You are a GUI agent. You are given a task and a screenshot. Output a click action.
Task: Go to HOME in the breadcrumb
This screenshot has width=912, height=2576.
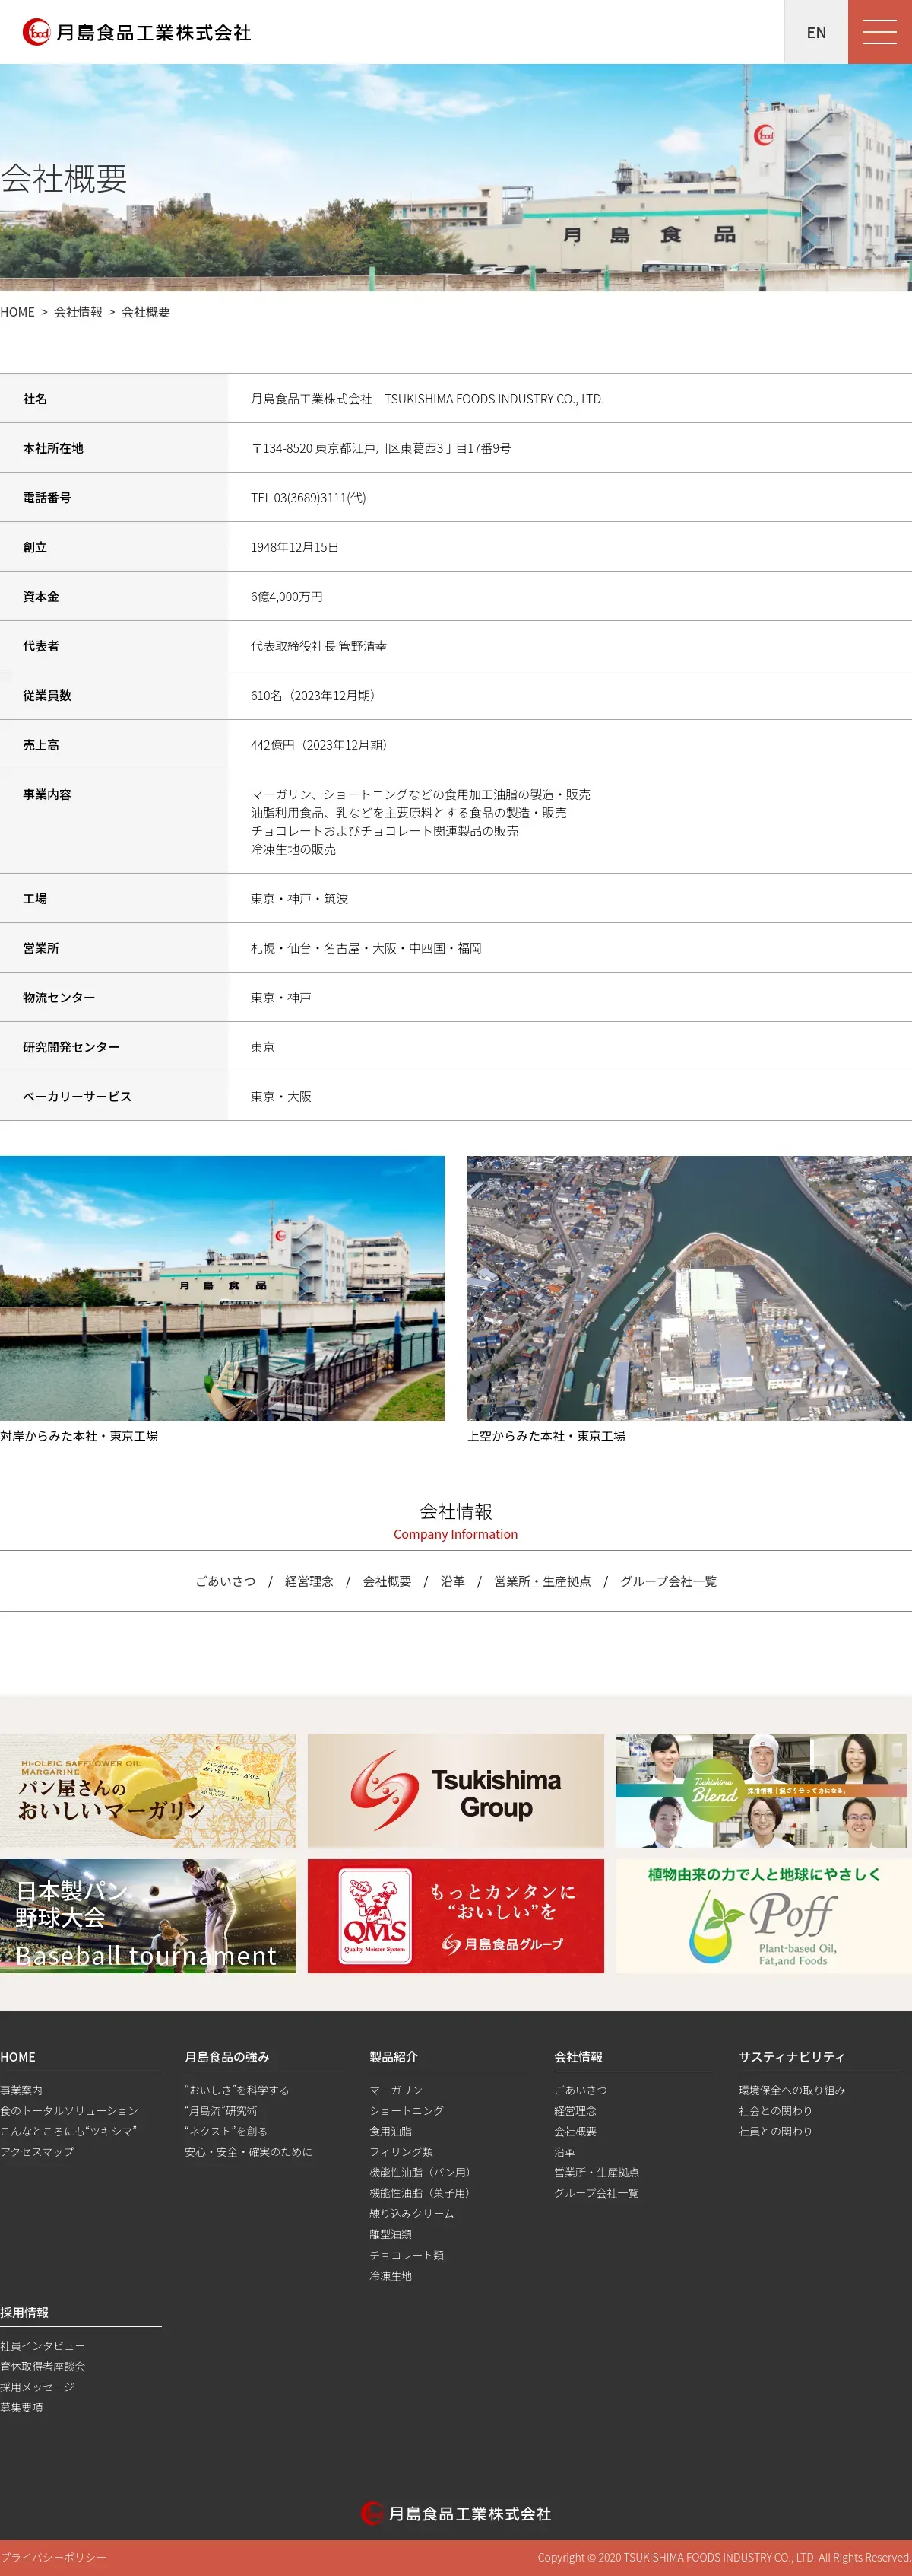(x=17, y=312)
